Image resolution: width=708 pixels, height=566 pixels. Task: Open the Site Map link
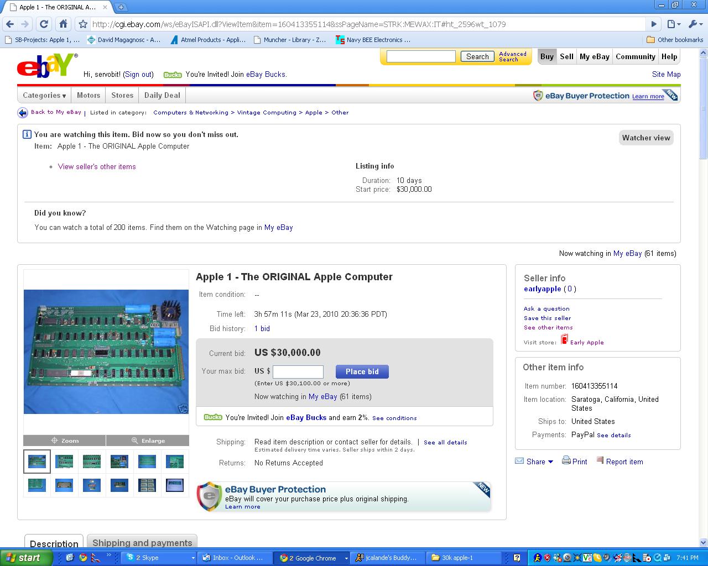(x=666, y=74)
